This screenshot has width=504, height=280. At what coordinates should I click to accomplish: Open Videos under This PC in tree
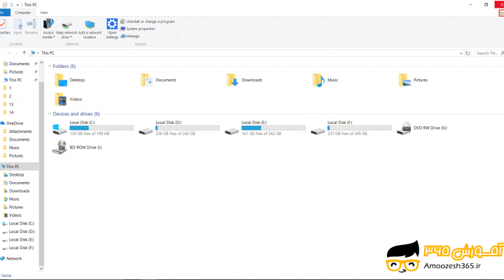coord(15,216)
